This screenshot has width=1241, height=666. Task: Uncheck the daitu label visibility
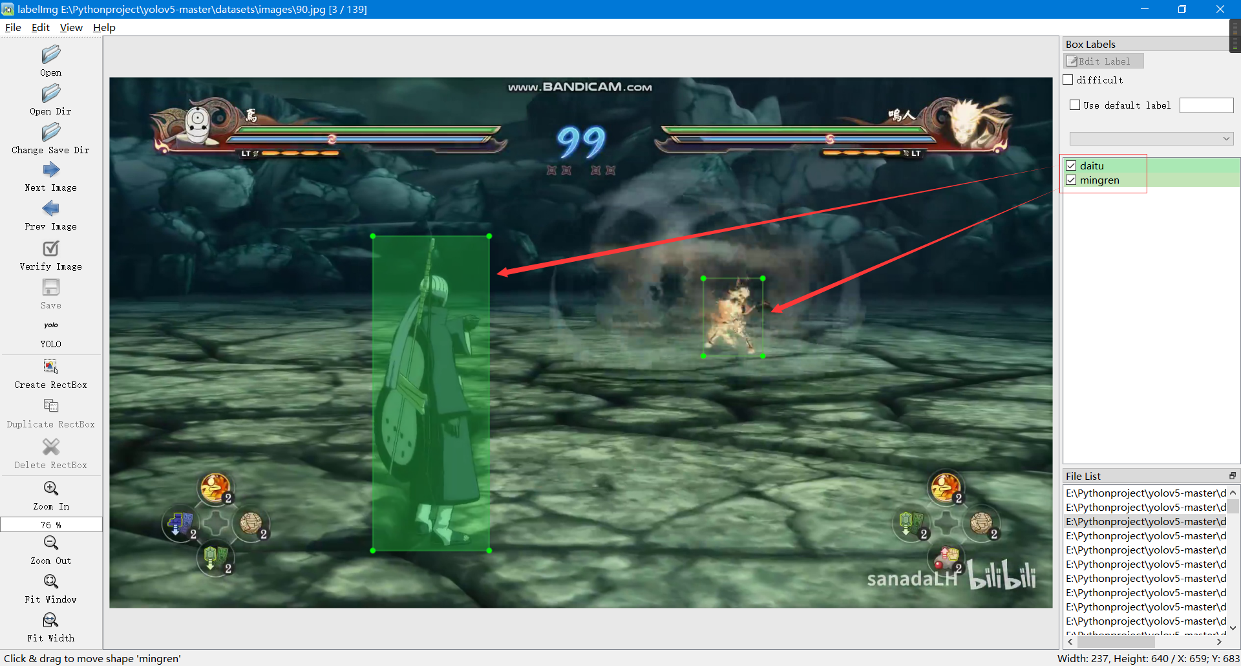pos(1071,166)
